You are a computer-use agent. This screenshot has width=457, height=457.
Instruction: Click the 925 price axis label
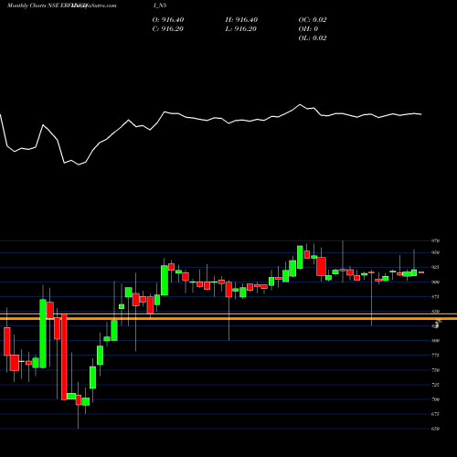[x=435, y=267]
